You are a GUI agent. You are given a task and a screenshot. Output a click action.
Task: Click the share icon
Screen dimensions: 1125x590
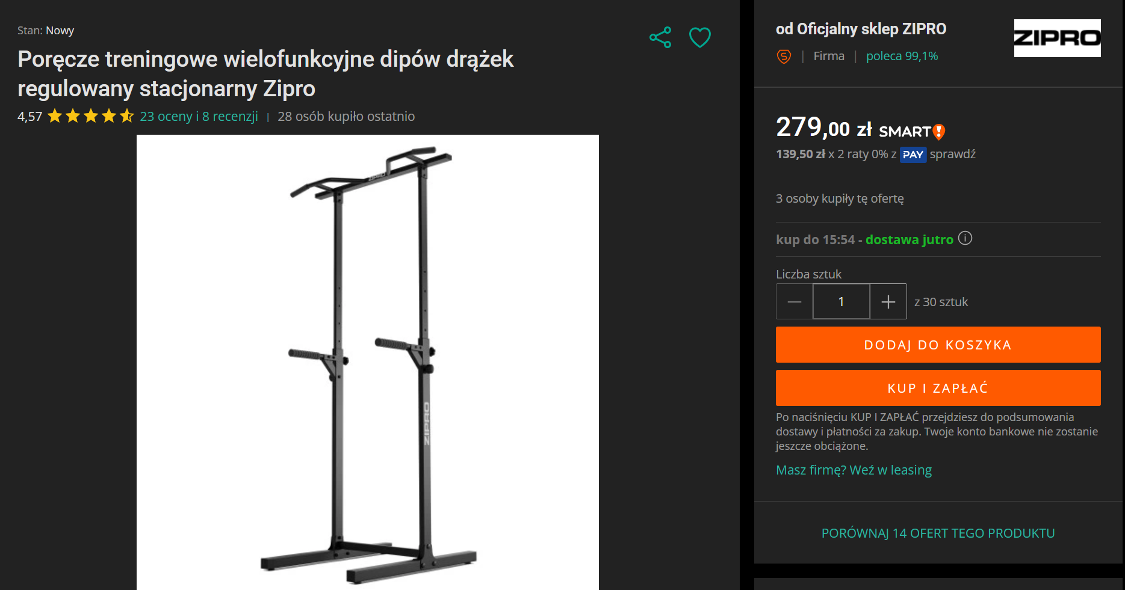pos(660,37)
